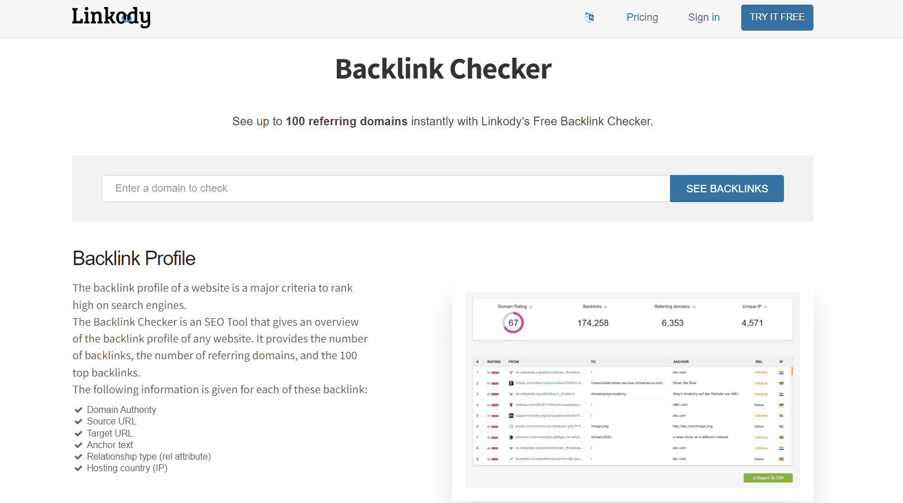The height and width of the screenshot is (503, 903).
Task: Click the checkmark beside Hosting country (IP)
Action: (x=78, y=468)
